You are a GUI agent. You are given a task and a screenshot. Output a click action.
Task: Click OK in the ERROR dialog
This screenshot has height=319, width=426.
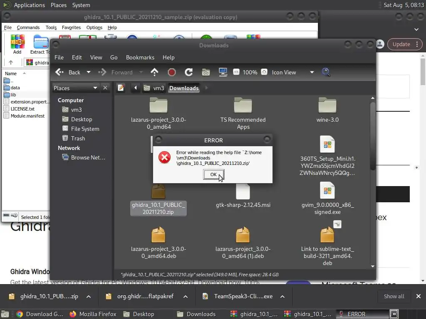point(213,174)
